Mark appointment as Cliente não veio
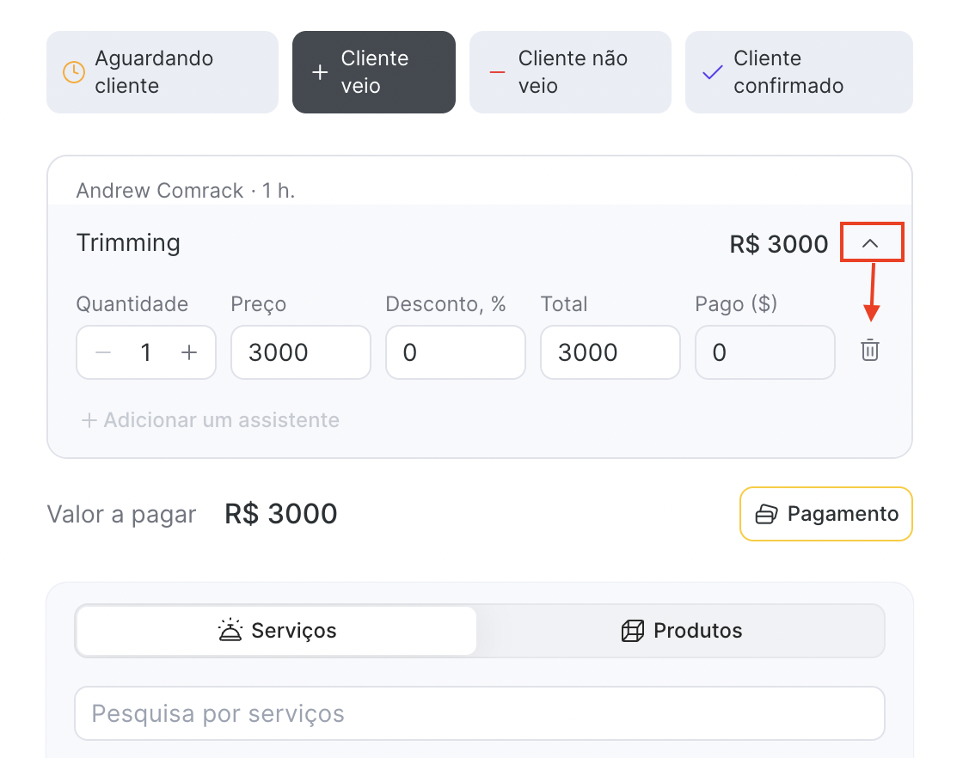 pos(570,72)
